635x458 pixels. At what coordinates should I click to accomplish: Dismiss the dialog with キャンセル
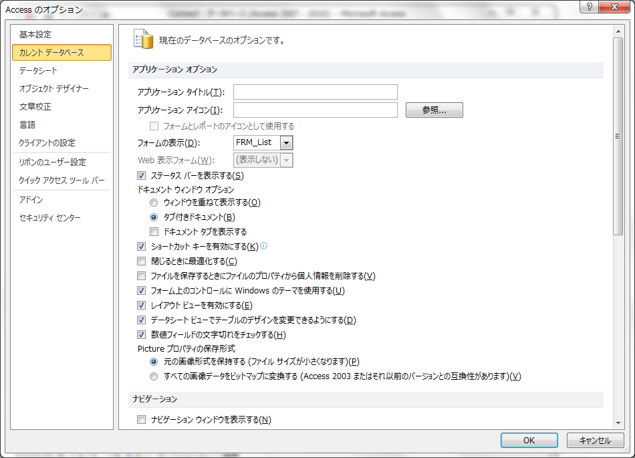pos(595,440)
